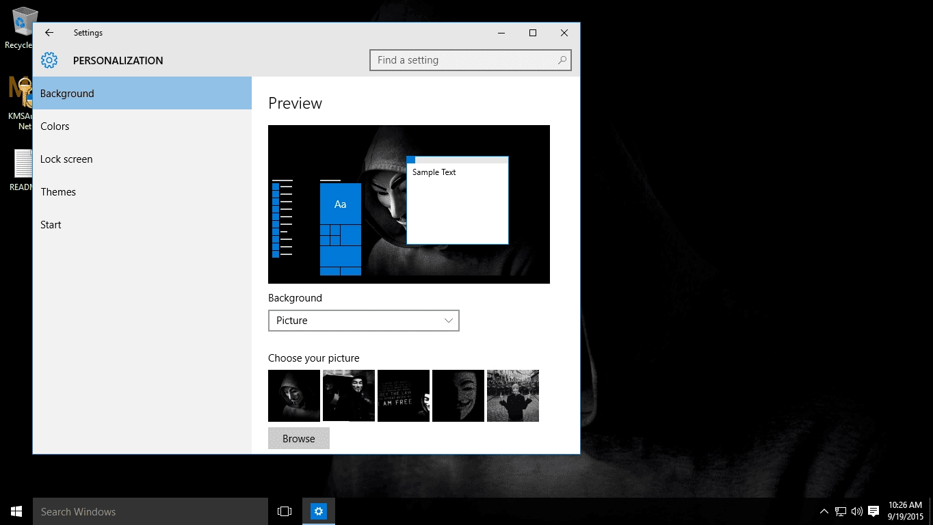Show hidden tray icons chevron
The height and width of the screenshot is (525, 933).
coord(824,511)
